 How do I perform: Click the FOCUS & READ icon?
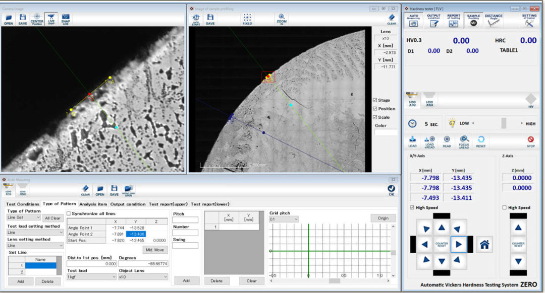464,142
